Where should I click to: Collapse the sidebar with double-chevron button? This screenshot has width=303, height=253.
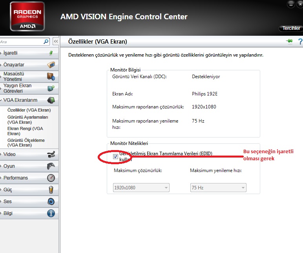pyautogui.click(x=56, y=41)
